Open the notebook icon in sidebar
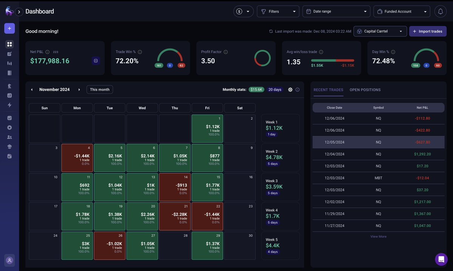Screen dimensions: 453x271 pyautogui.click(x=9, y=73)
